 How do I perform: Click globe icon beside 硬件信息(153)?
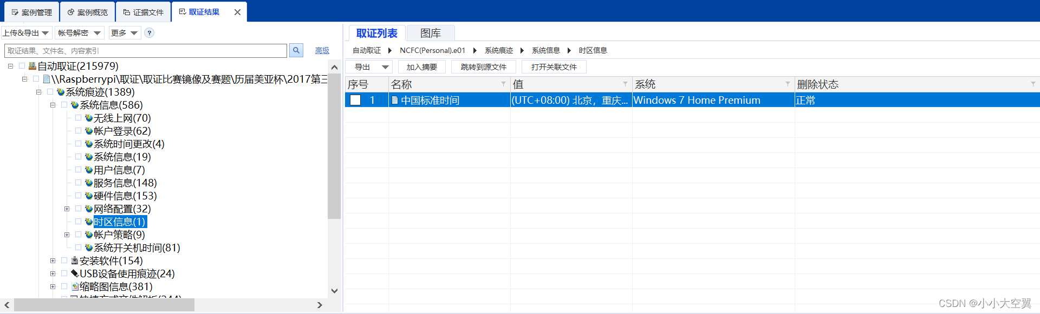[x=89, y=196]
